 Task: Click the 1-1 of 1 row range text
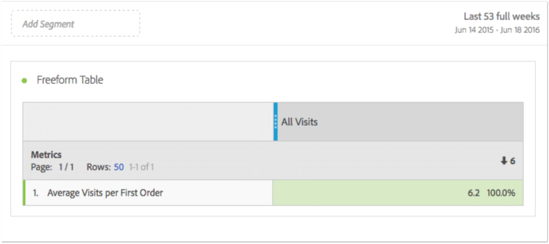tap(145, 166)
